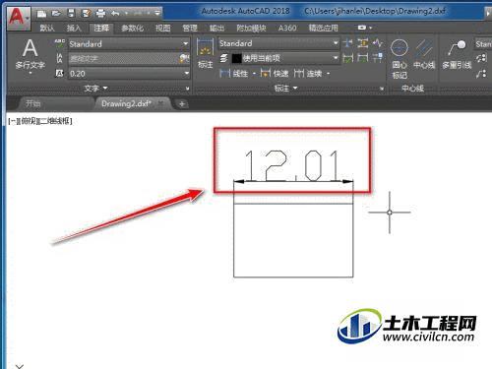Choose the 中心线 centerline tool
The height and width of the screenshot is (369, 492).
[x=424, y=54]
